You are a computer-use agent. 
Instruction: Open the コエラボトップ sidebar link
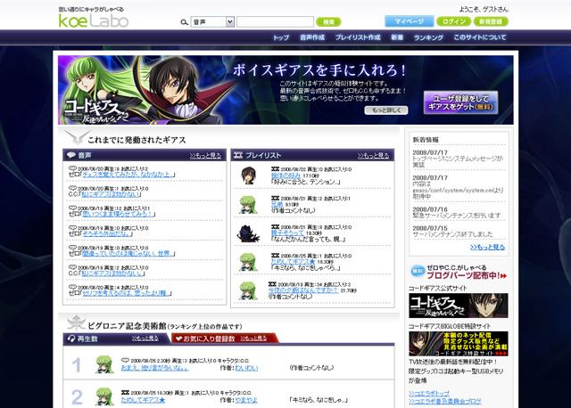(429, 394)
